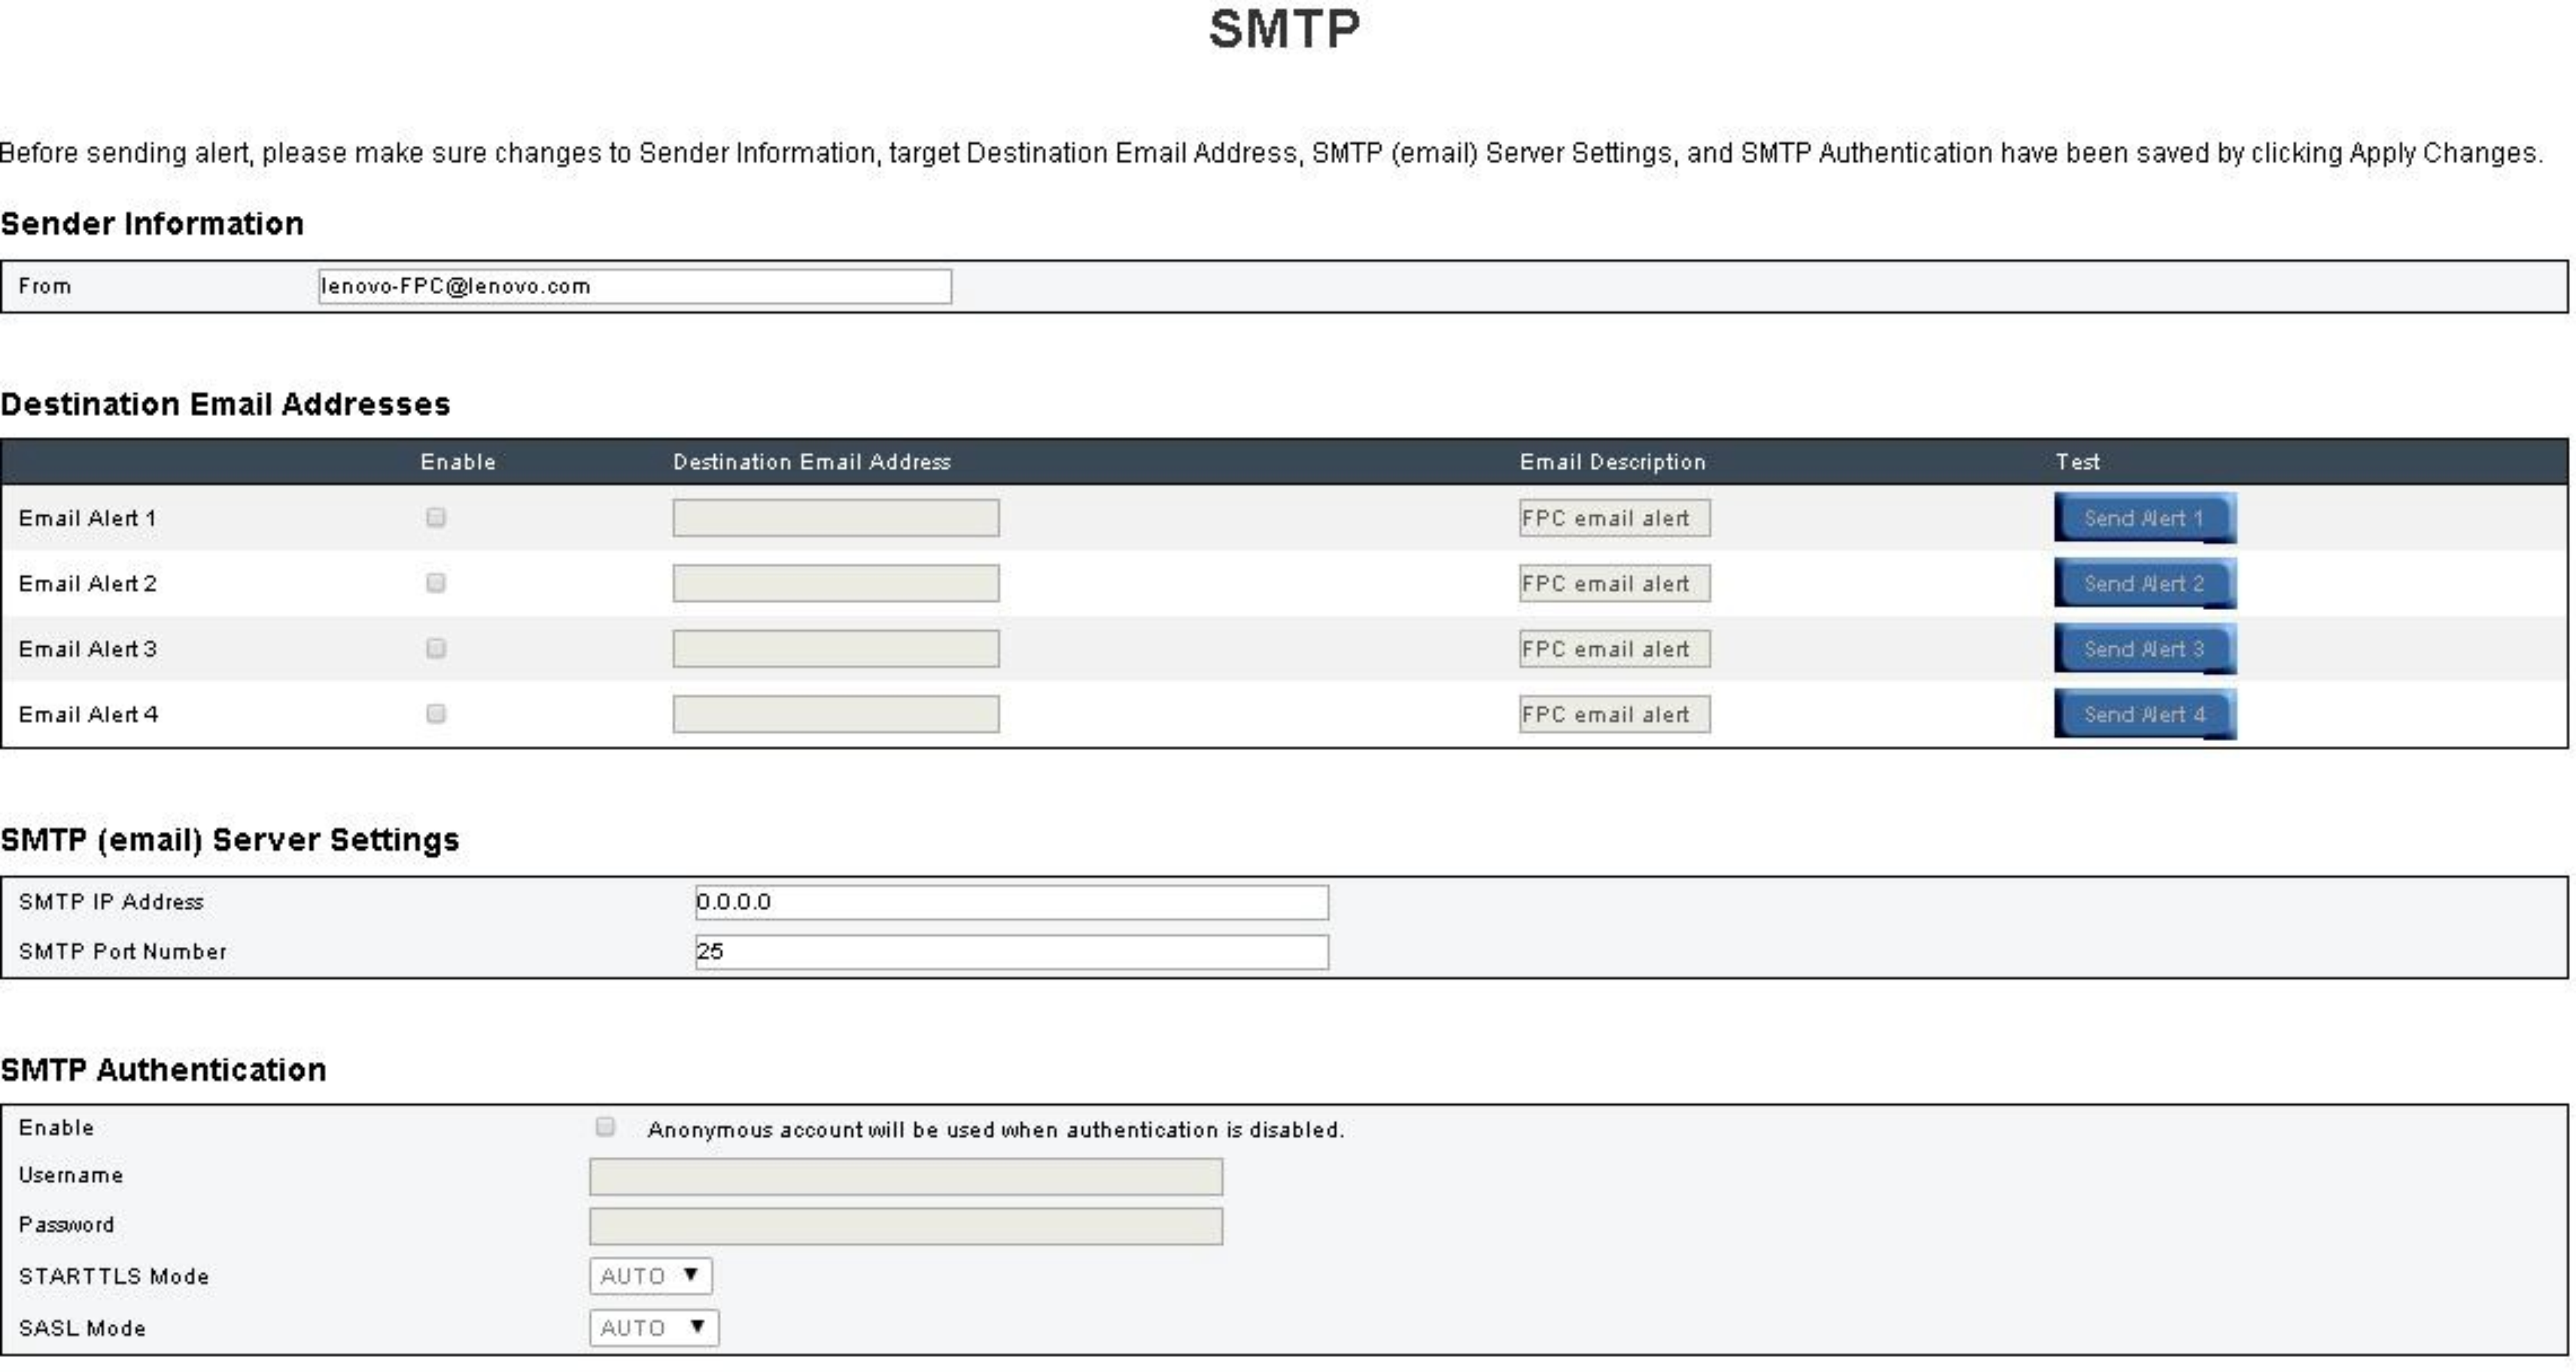Select Email Alert 2 destination address field

[836, 583]
